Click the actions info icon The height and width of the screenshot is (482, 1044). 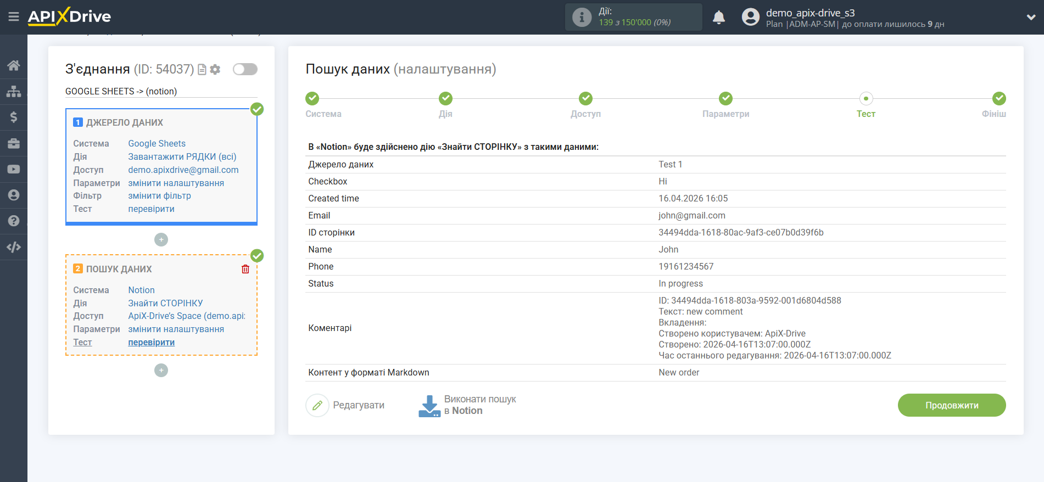[582, 18]
